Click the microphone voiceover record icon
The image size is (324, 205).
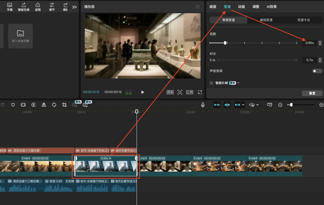tap(203, 105)
